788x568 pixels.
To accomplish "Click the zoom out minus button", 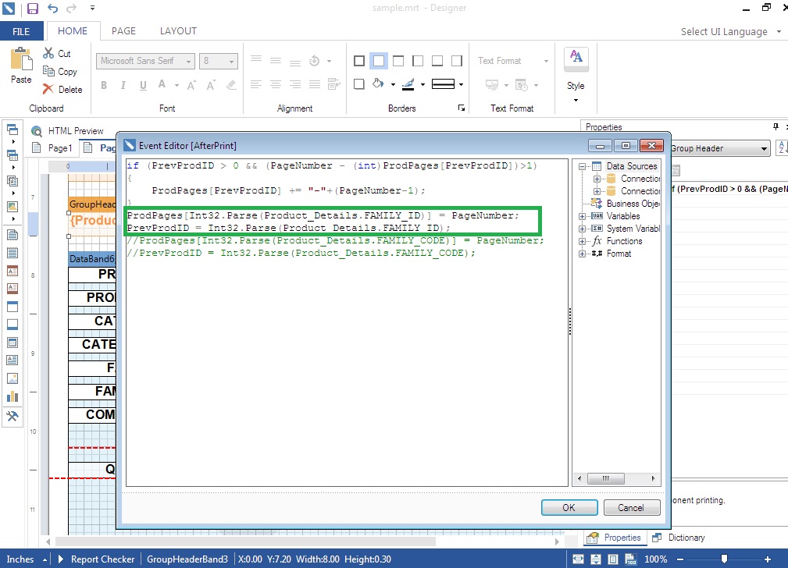I will pyautogui.click(x=680, y=559).
